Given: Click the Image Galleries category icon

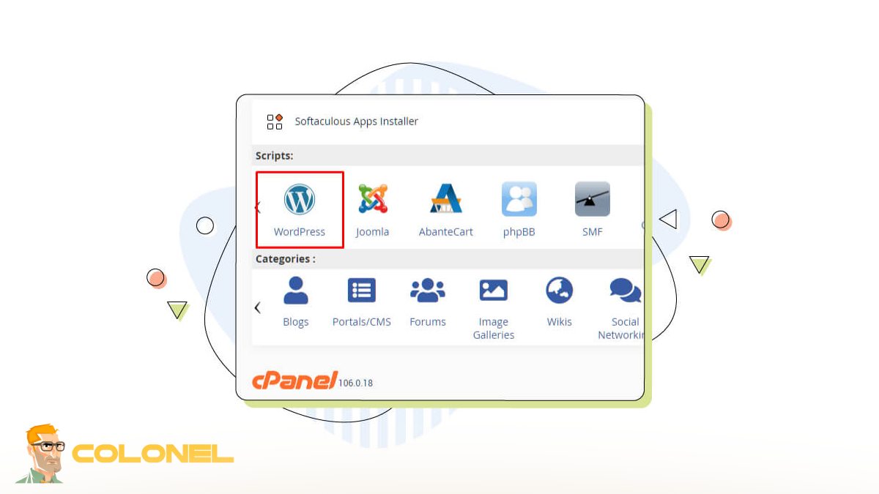Looking at the screenshot, I should [493, 291].
